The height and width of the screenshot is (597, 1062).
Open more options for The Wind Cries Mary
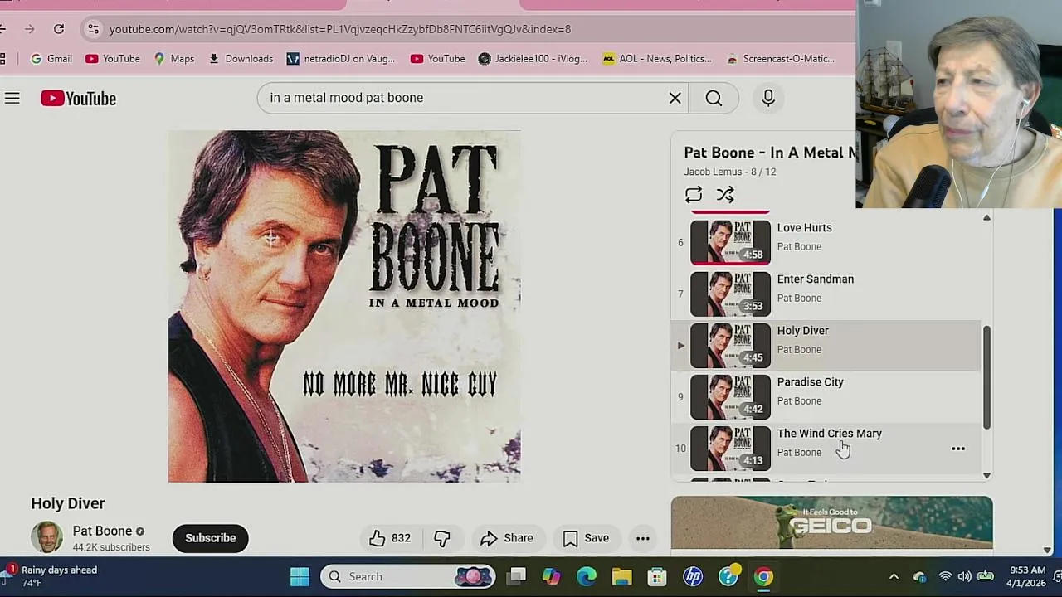click(x=958, y=449)
